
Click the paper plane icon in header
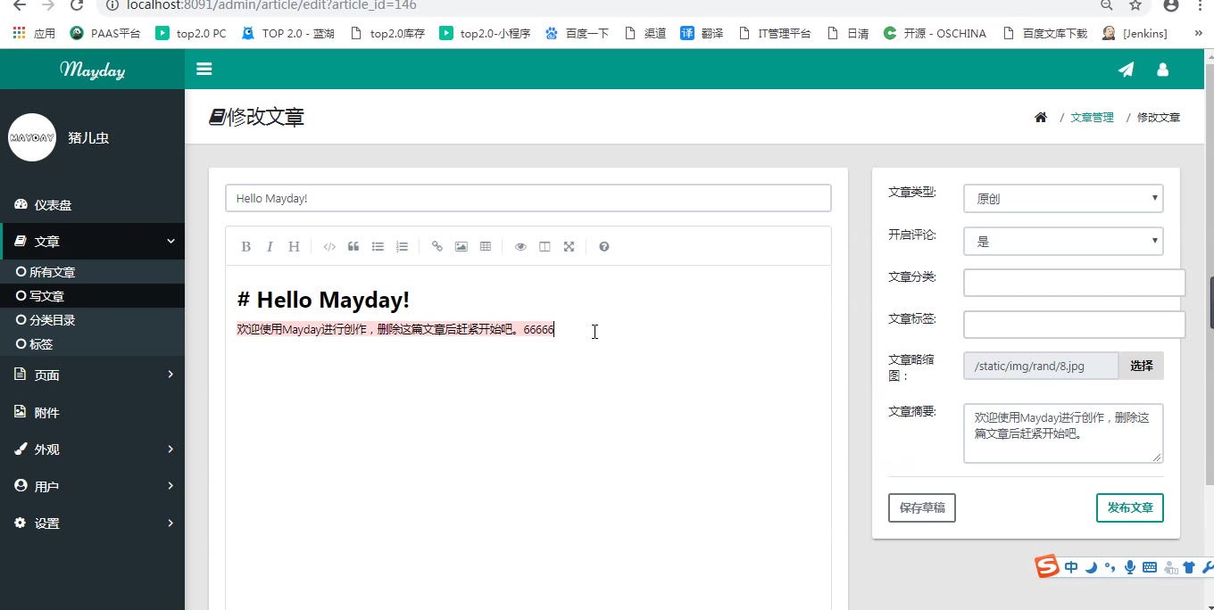1127,70
